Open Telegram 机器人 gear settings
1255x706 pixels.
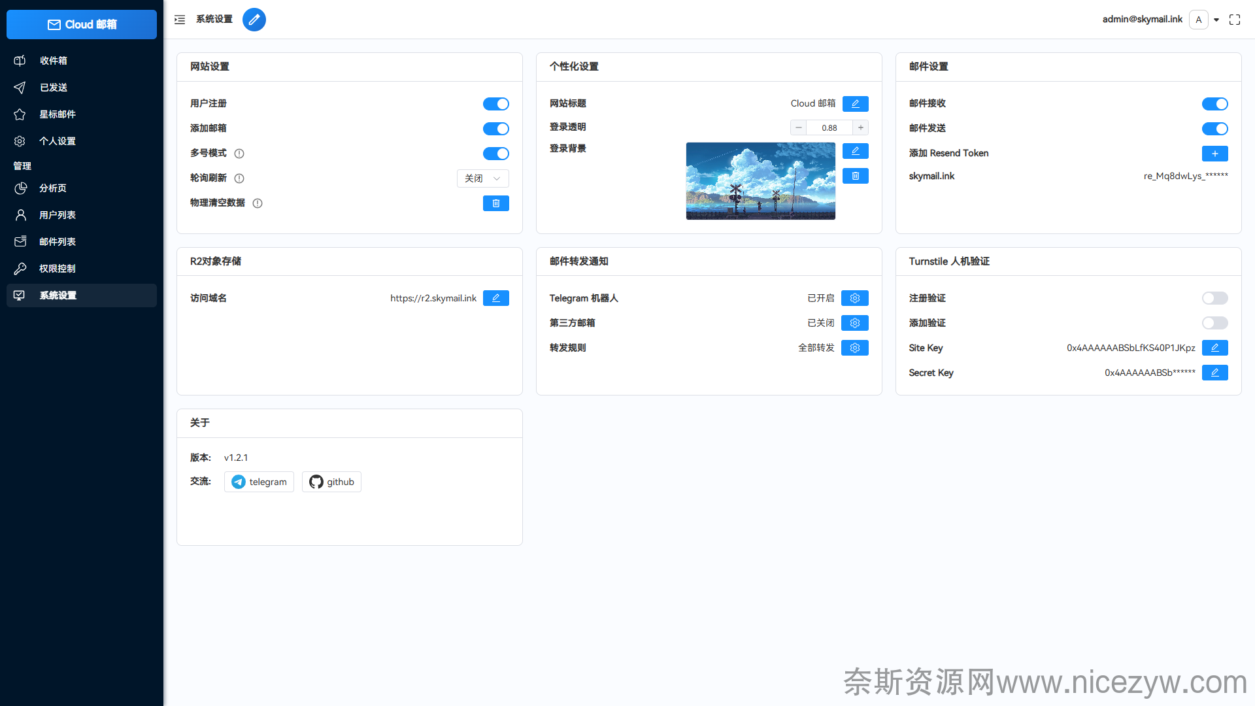click(854, 298)
